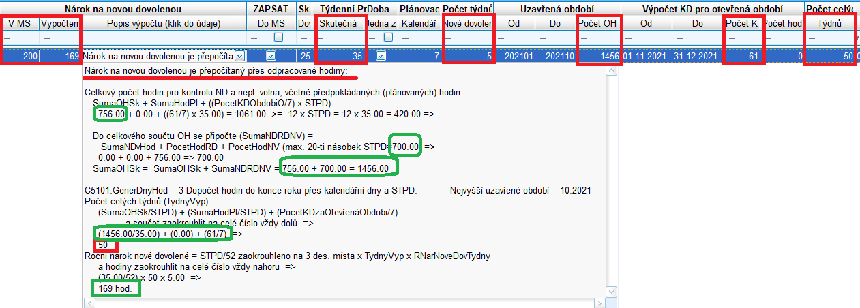Select the cell showing 202110
The image size is (860, 308).
coord(555,56)
